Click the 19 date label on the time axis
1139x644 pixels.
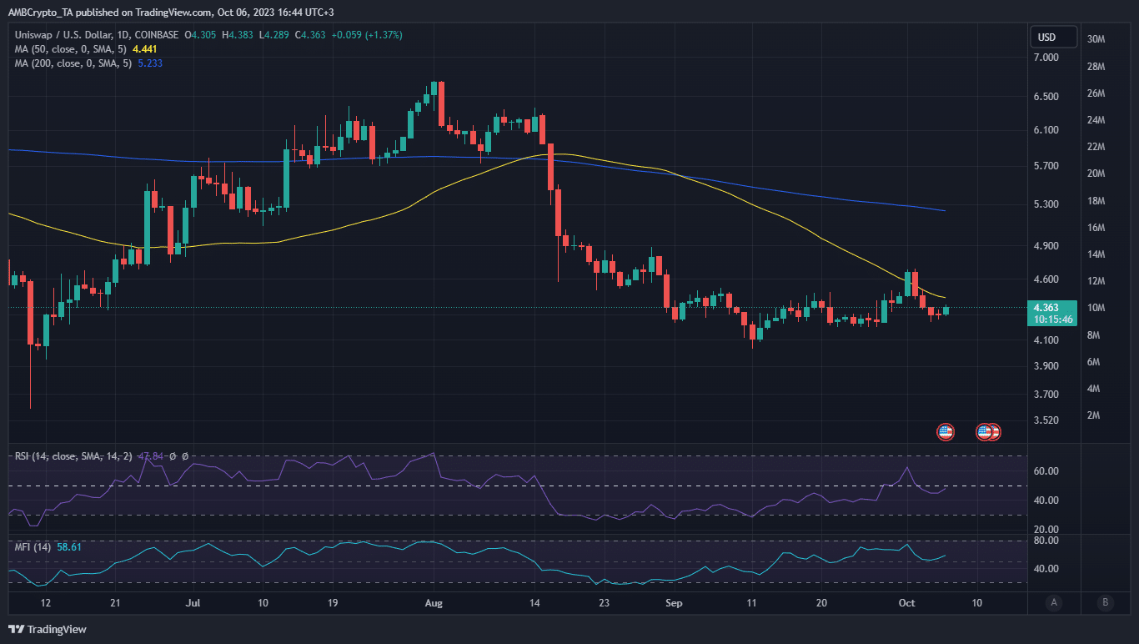[x=333, y=602]
